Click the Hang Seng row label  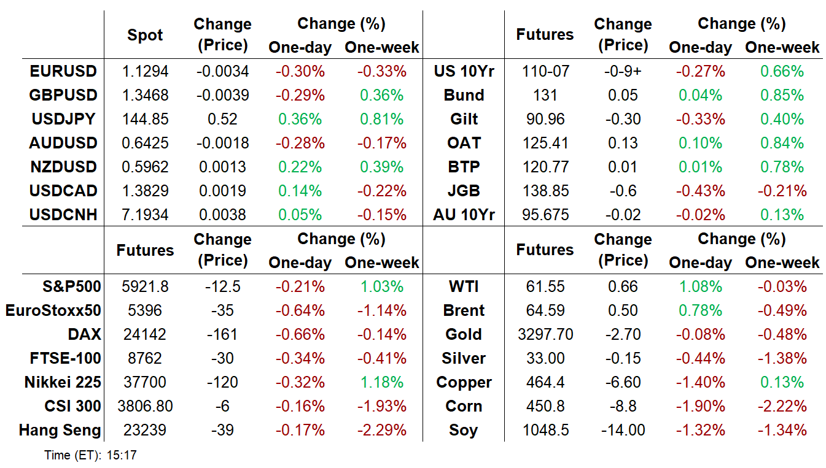(x=60, y=430)
